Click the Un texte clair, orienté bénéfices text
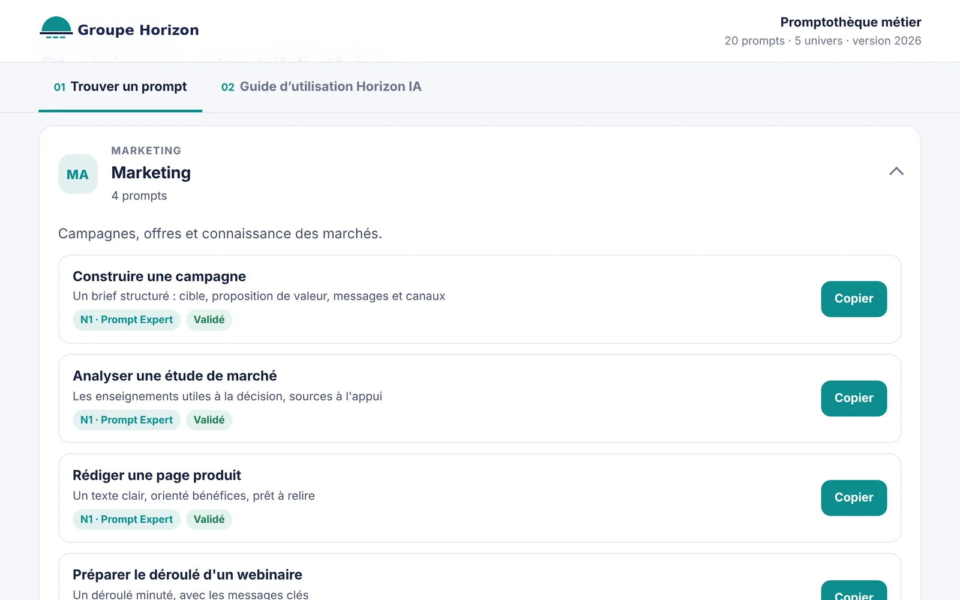960x600 pixels. pos(194,496)
